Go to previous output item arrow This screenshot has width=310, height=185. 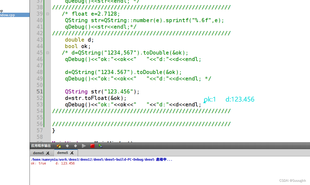(x=67, y=146)
